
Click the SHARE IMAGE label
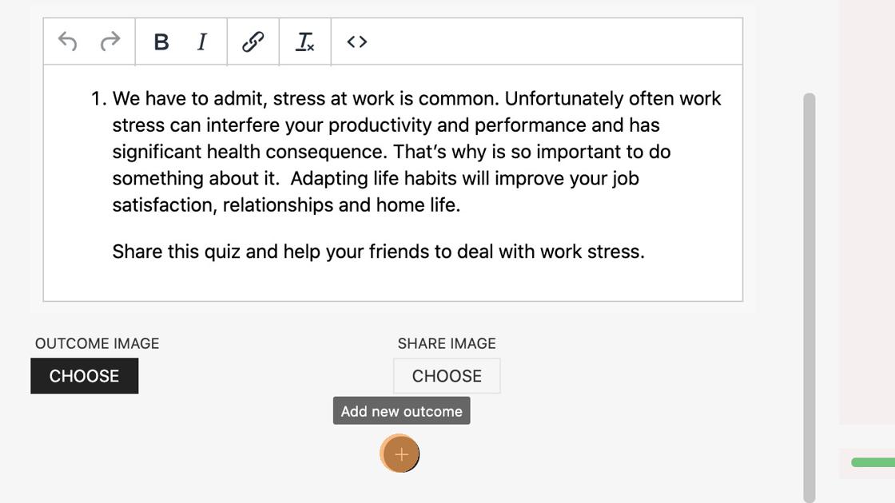(447, 343)
